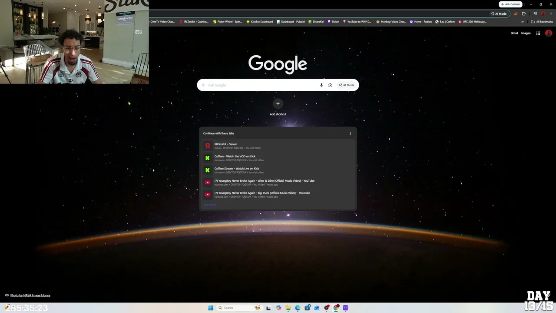Open File Explorer from the taskbar
556x313 pixels.
[288, 308]
